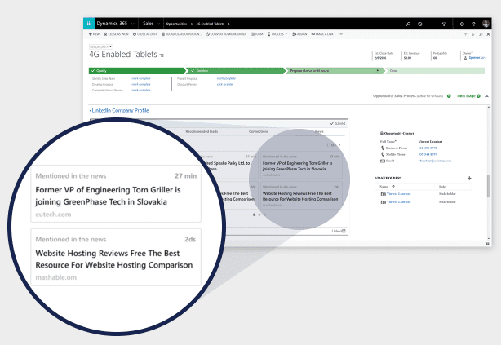Select the Close process stage

pos(435,71)
